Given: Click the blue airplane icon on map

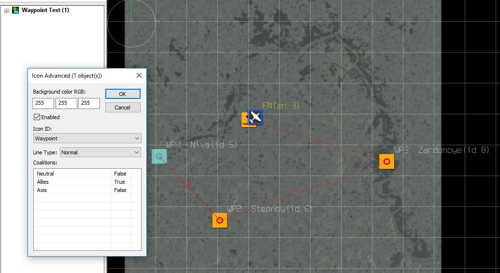Looking at the screenshot, I should coord(256,117).
